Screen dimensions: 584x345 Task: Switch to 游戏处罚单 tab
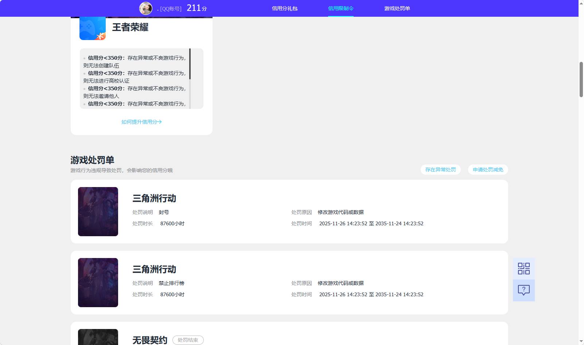pos(397,8)
